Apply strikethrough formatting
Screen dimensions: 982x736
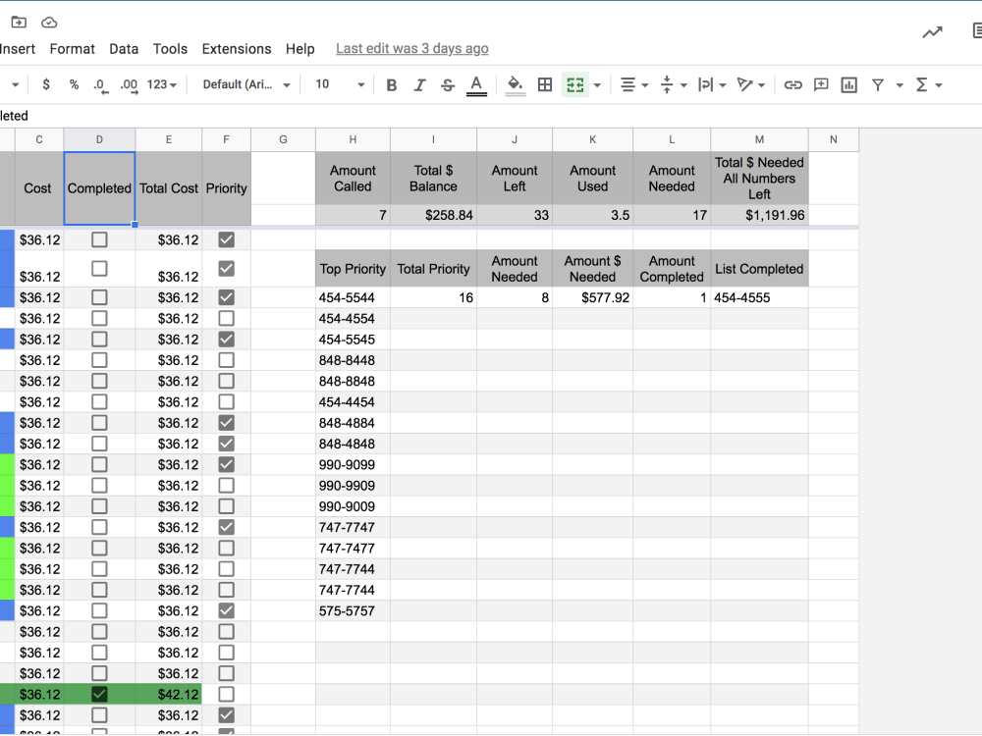point(447,84)
